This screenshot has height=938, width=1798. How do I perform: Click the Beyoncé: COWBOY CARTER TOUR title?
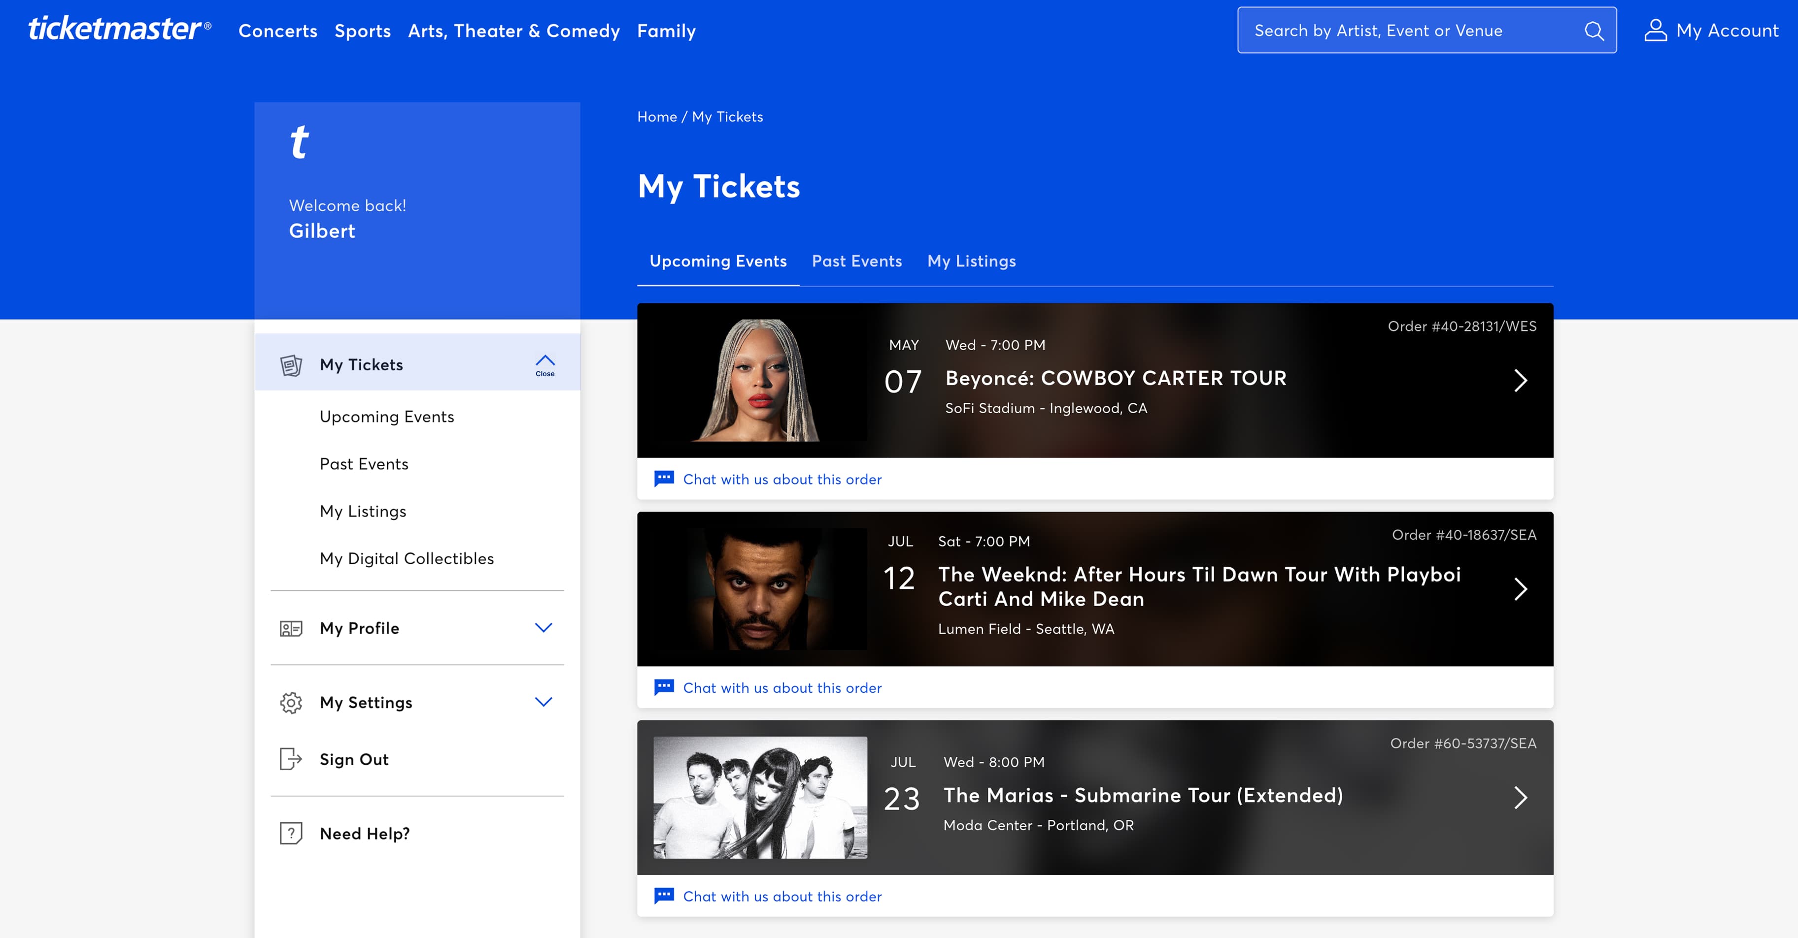(1116, 378)
